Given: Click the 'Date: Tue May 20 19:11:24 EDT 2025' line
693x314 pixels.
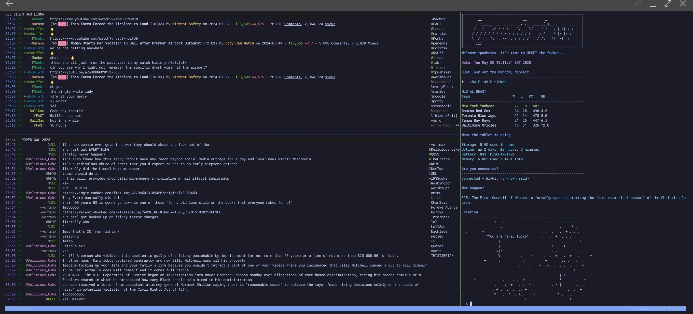Looking at the screenshot, I should coord(496,62).
